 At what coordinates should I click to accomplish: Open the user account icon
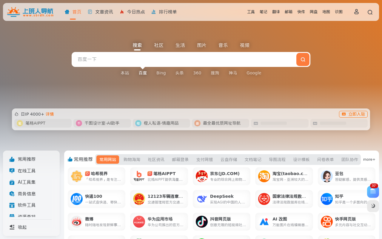356,12
